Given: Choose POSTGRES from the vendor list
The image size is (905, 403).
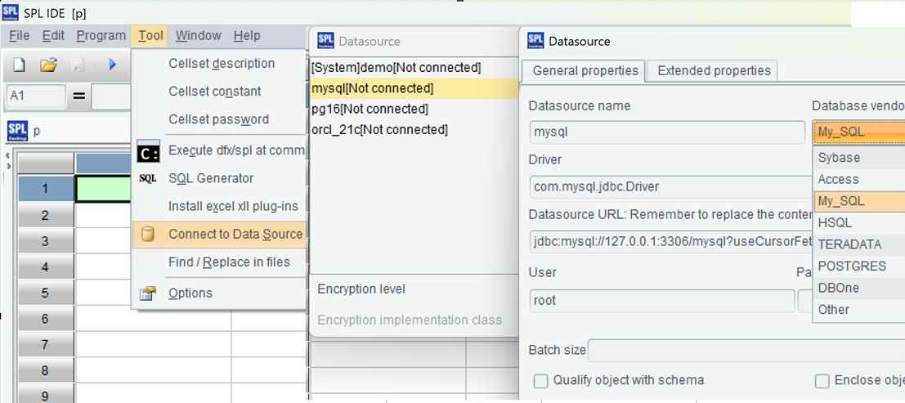Looking at the screenshot, I should pyautogui.click(x=851, y=266).
